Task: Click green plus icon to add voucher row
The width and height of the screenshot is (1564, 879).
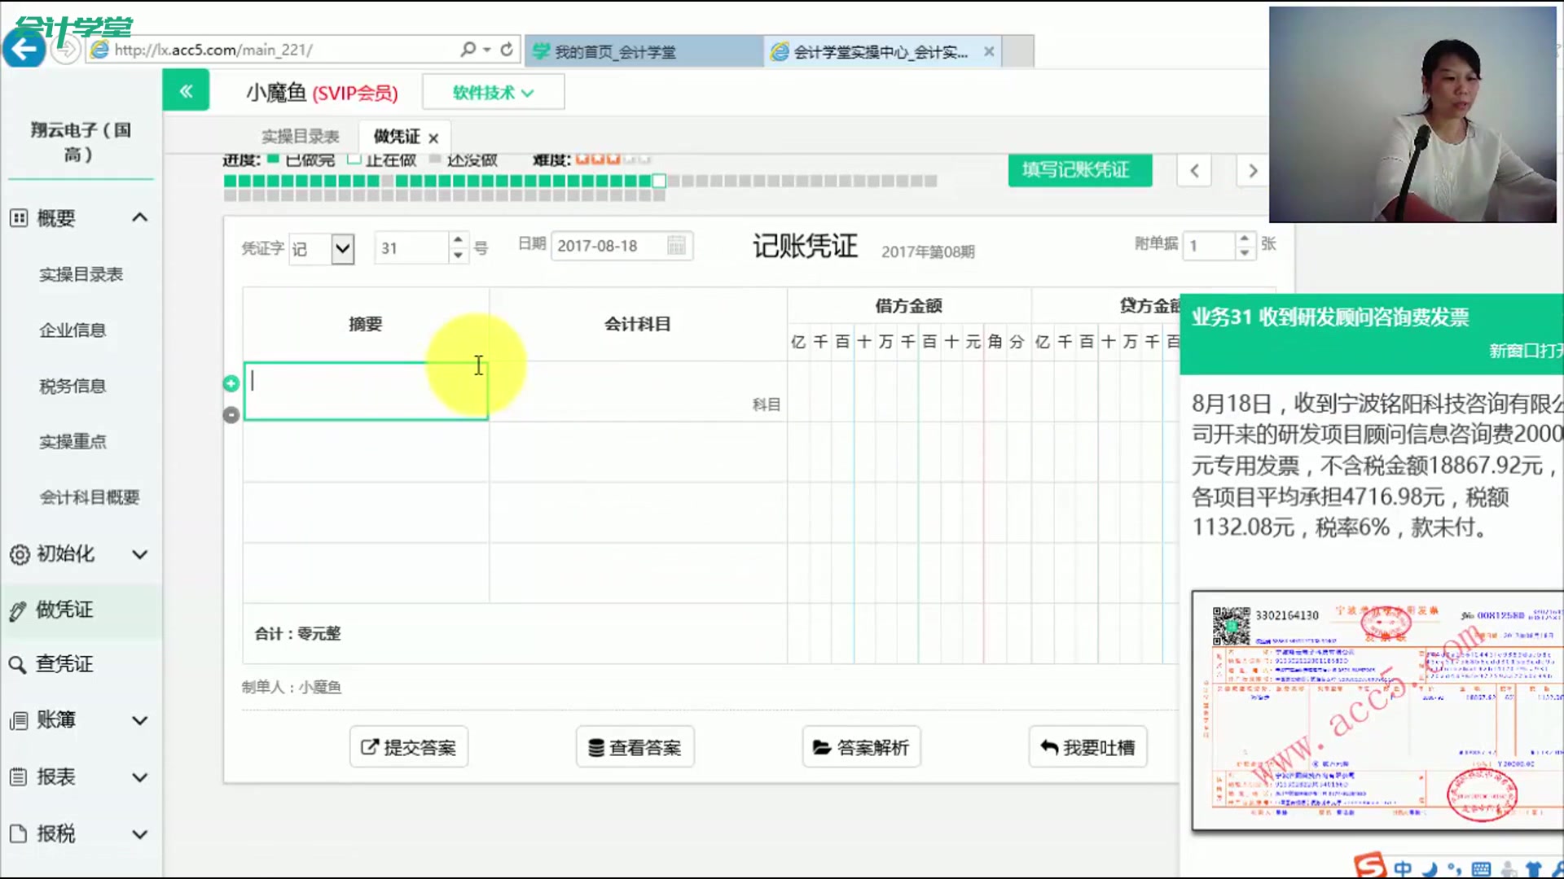Action: [231, 383]
